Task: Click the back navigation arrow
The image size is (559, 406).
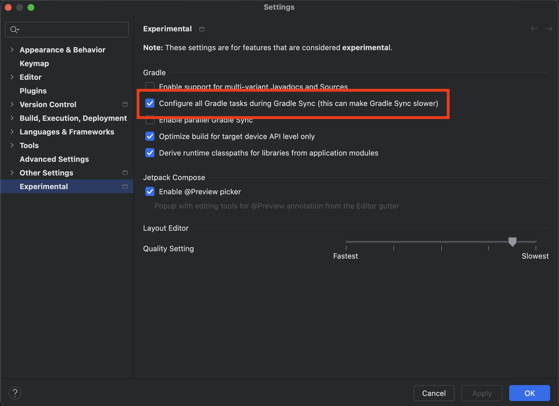Action: tap(534, 29)
